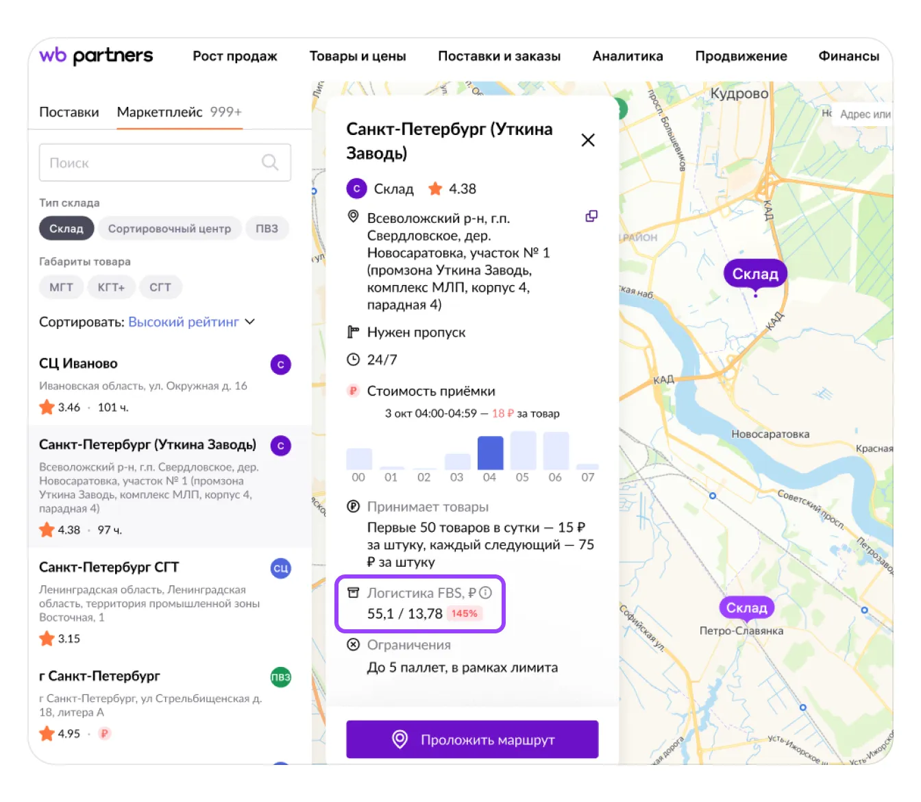Close the warehouse details card
This screenshot has width=921, height=802.
[x=587, y=141]
